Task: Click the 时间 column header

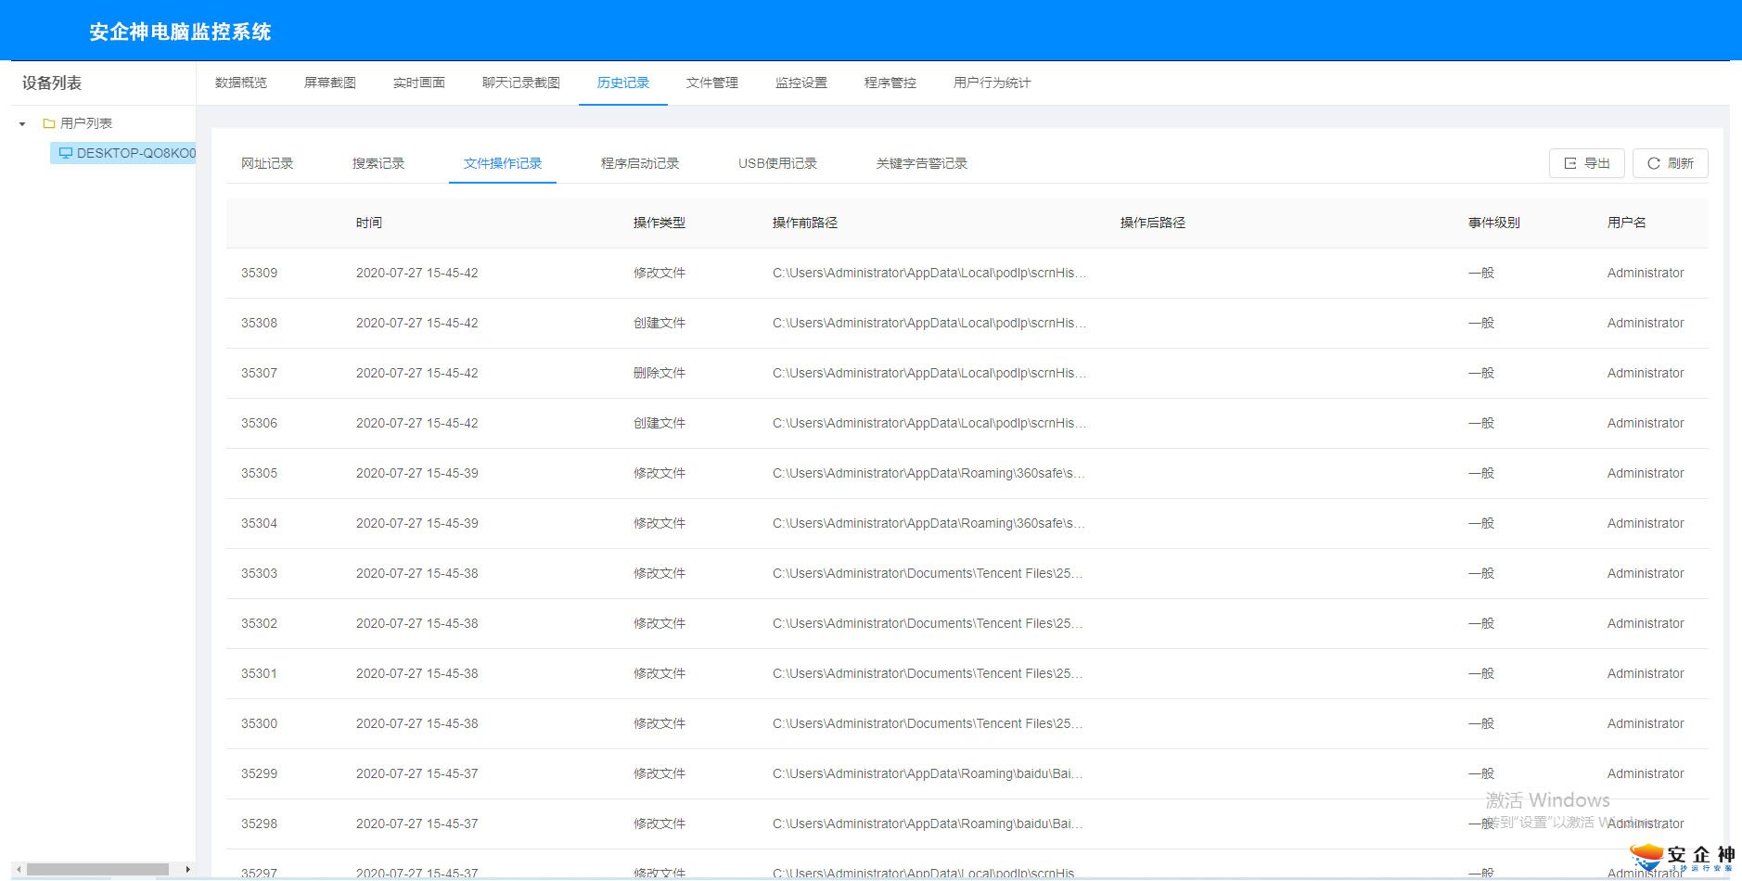Action: click(369, 223)
